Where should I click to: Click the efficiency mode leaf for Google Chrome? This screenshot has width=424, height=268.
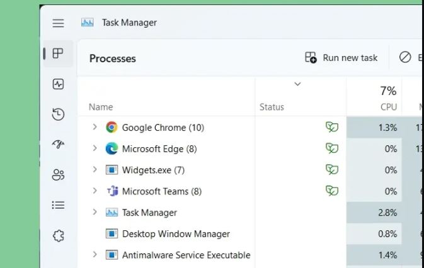(332, 127)
